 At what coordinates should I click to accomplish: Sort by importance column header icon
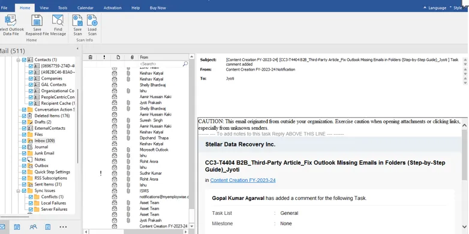point(104,57)
